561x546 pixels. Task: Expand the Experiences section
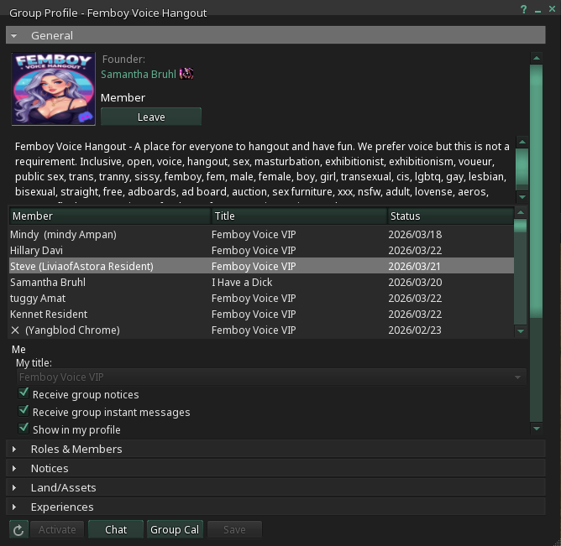(x=275, y=507)
